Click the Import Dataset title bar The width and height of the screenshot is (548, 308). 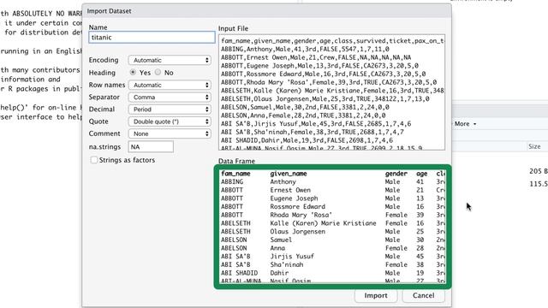click(266, 11)
